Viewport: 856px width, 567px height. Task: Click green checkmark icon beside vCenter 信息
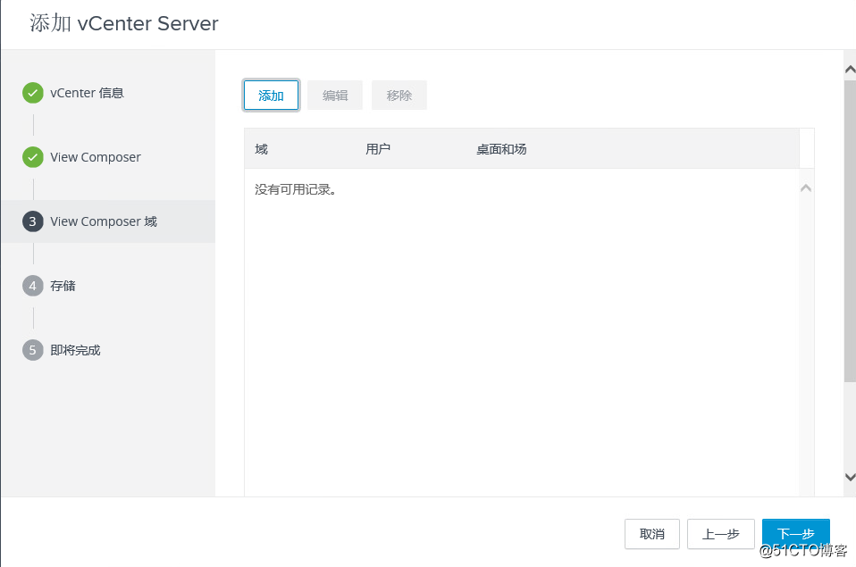[33, 93]
